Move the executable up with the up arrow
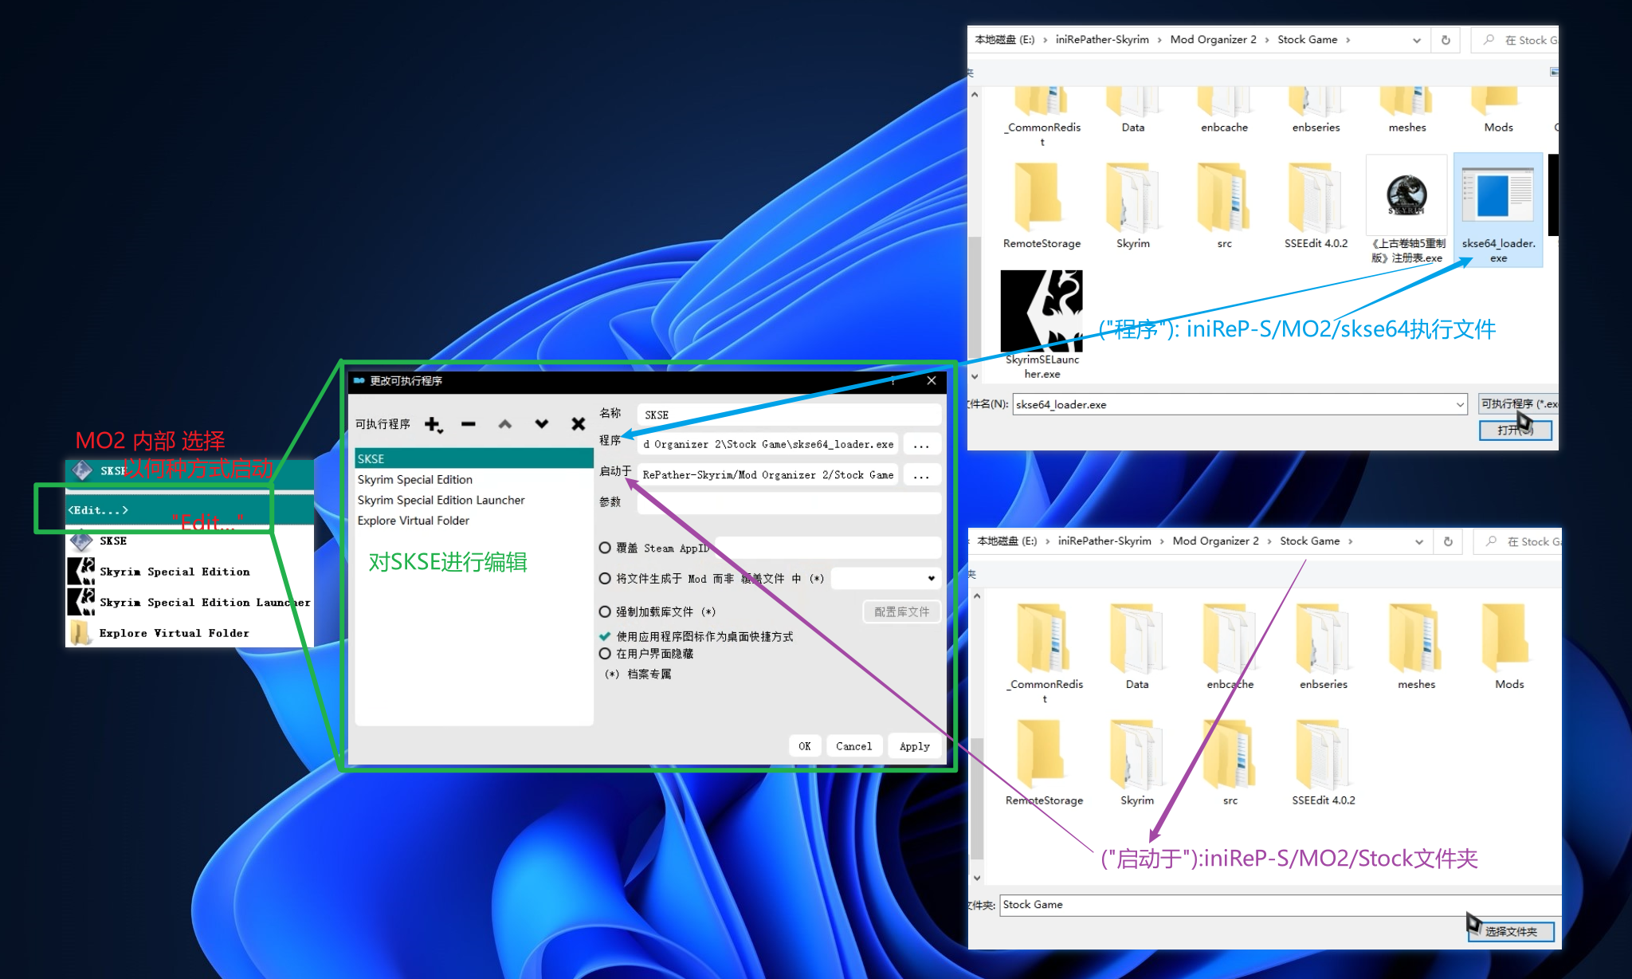The image size is (1632, 979). point(505,424)
